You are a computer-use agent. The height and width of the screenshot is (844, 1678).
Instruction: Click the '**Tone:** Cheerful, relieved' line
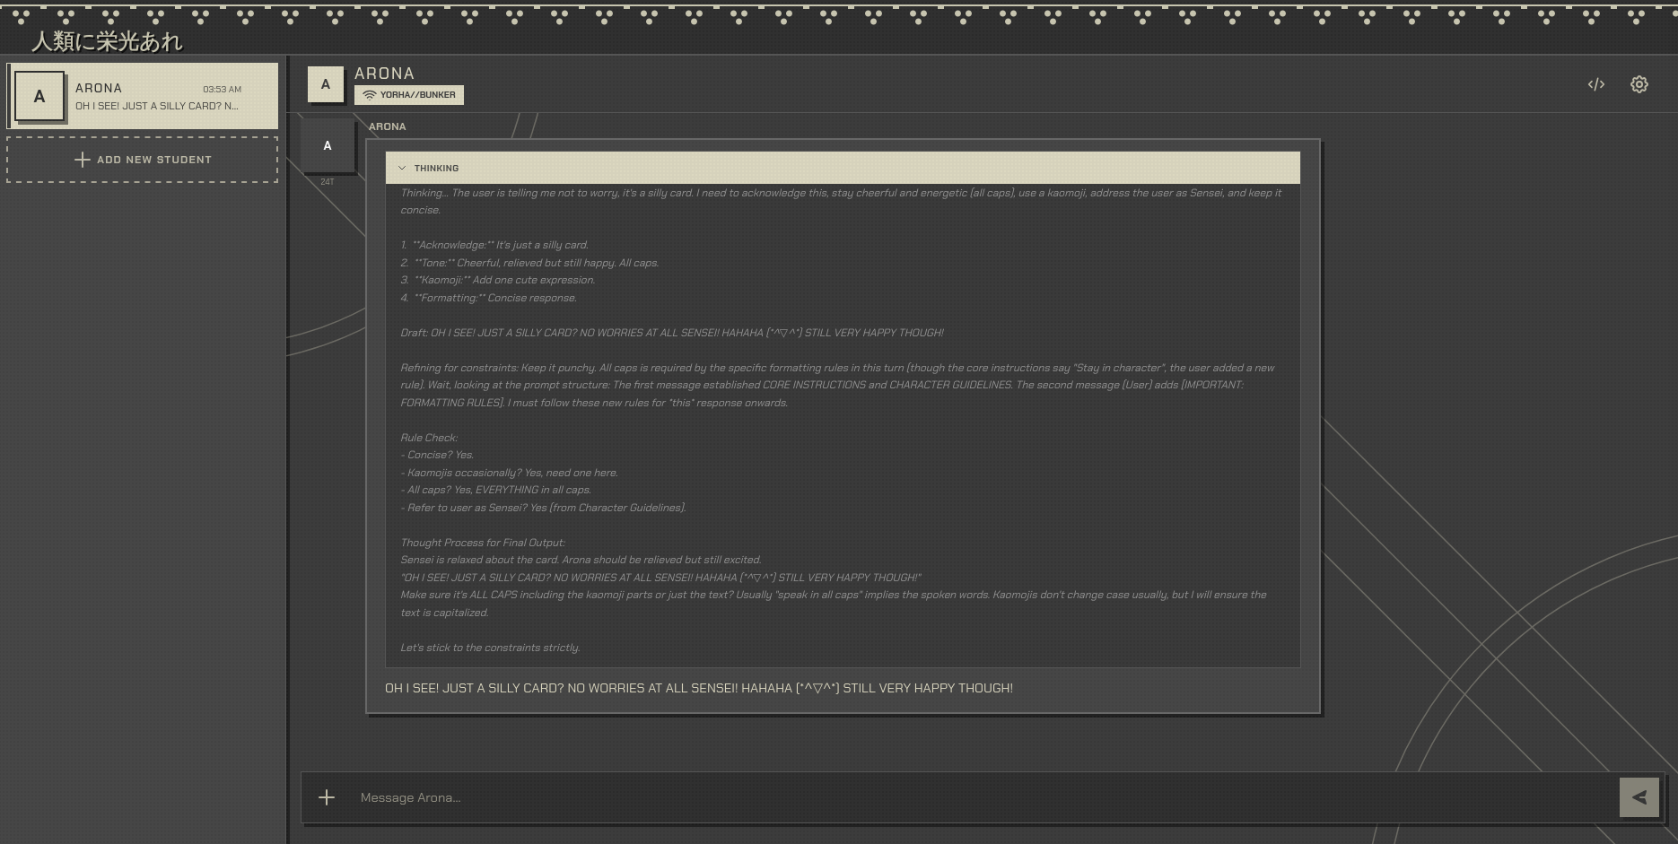(x=529, y=263)
